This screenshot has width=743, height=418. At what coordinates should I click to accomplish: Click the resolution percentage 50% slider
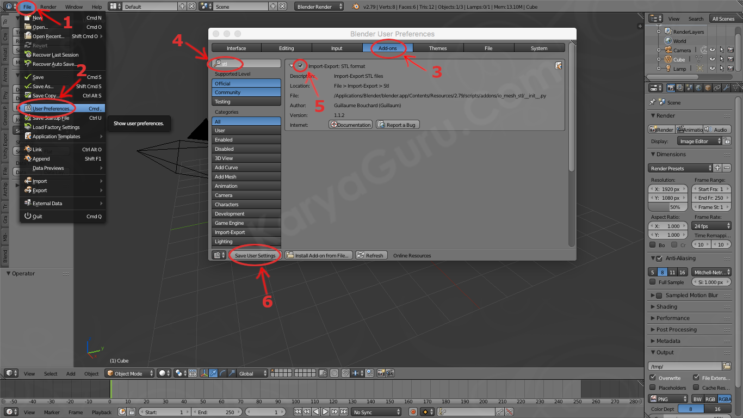pyautogui.click(x=668, y=207)
